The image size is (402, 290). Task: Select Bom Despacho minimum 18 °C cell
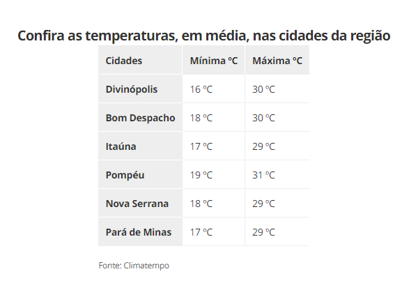(x=214, y=118)
